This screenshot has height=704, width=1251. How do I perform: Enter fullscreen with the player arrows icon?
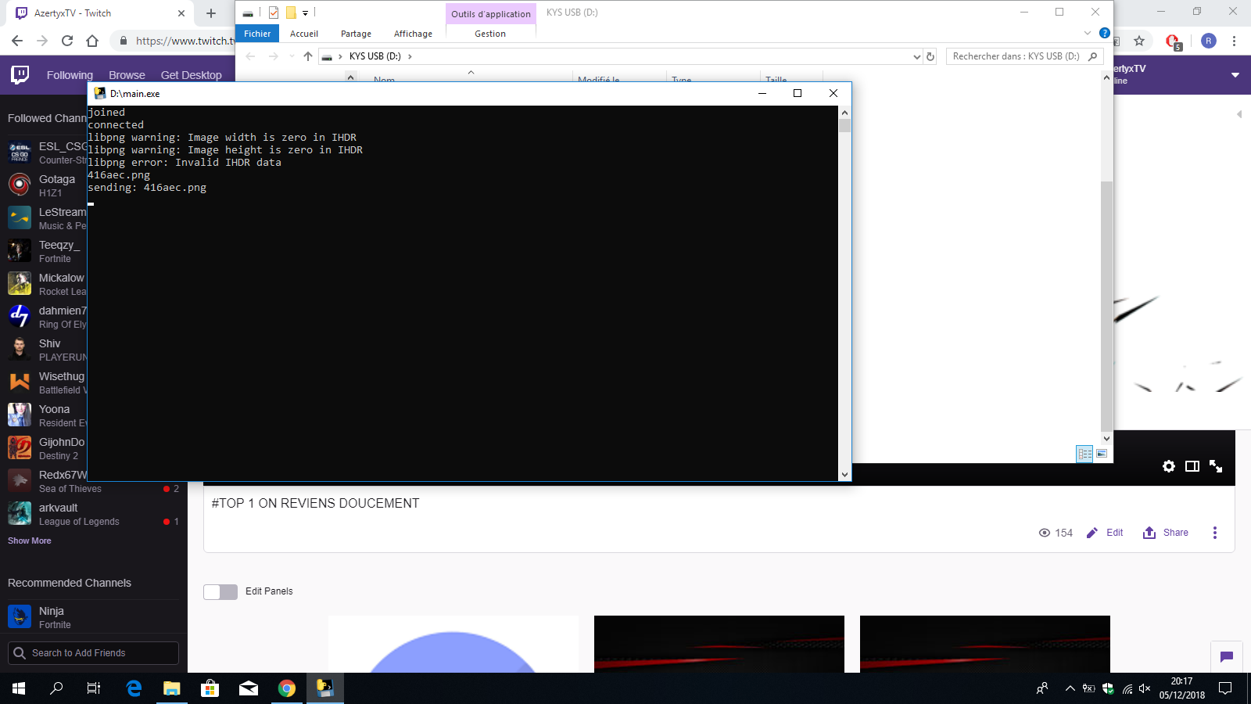tap(1216, 466)
